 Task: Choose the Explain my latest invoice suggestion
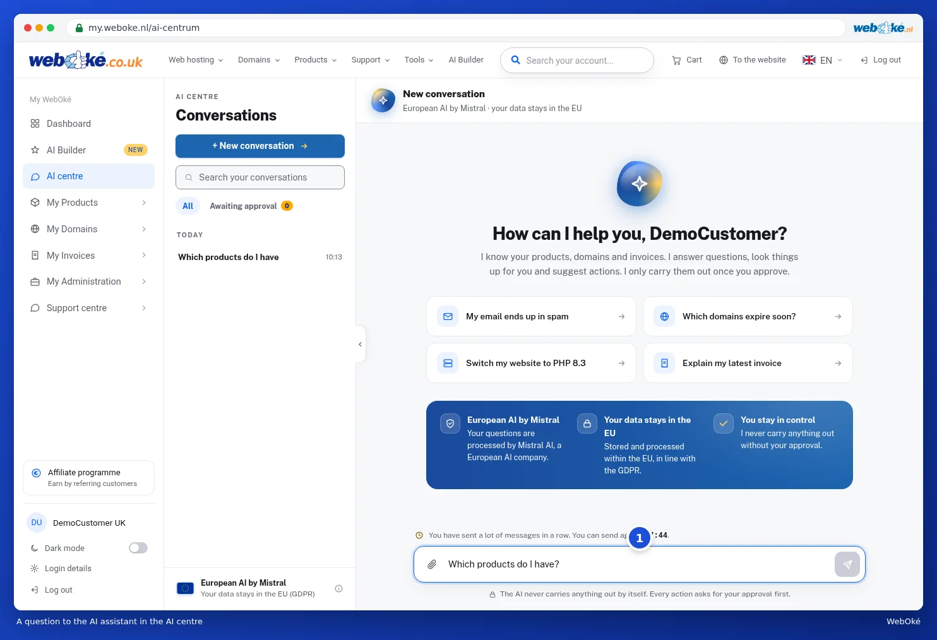[748, 363]
